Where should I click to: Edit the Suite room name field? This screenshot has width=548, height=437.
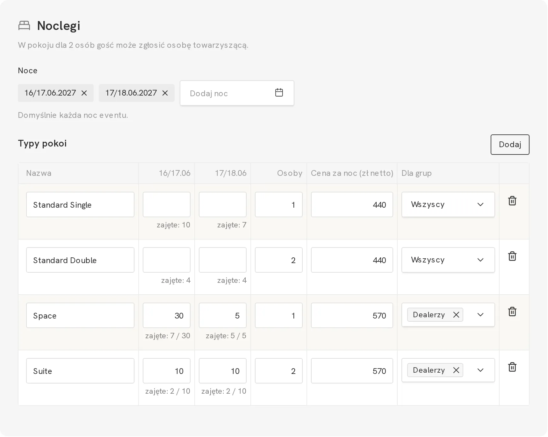(x=80, y=371)
